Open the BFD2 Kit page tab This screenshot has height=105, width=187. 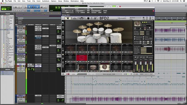point(68,18)
